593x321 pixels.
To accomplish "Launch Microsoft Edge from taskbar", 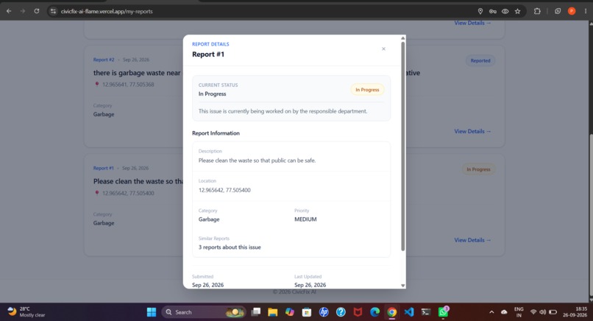I will tap(374, 312).
